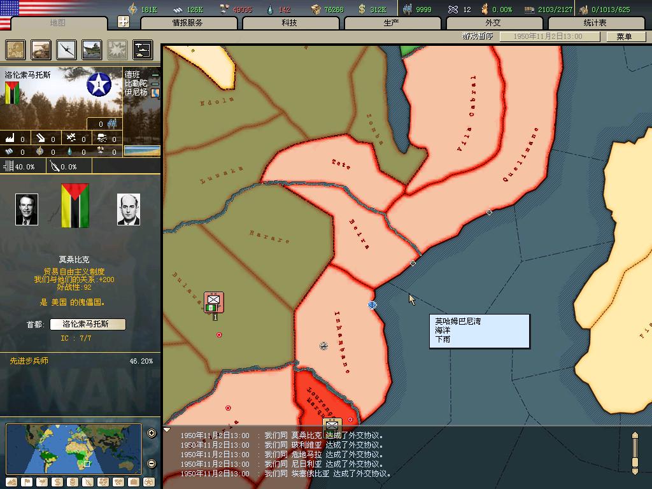Switch to economic dollar map mode

pos(57,483)
